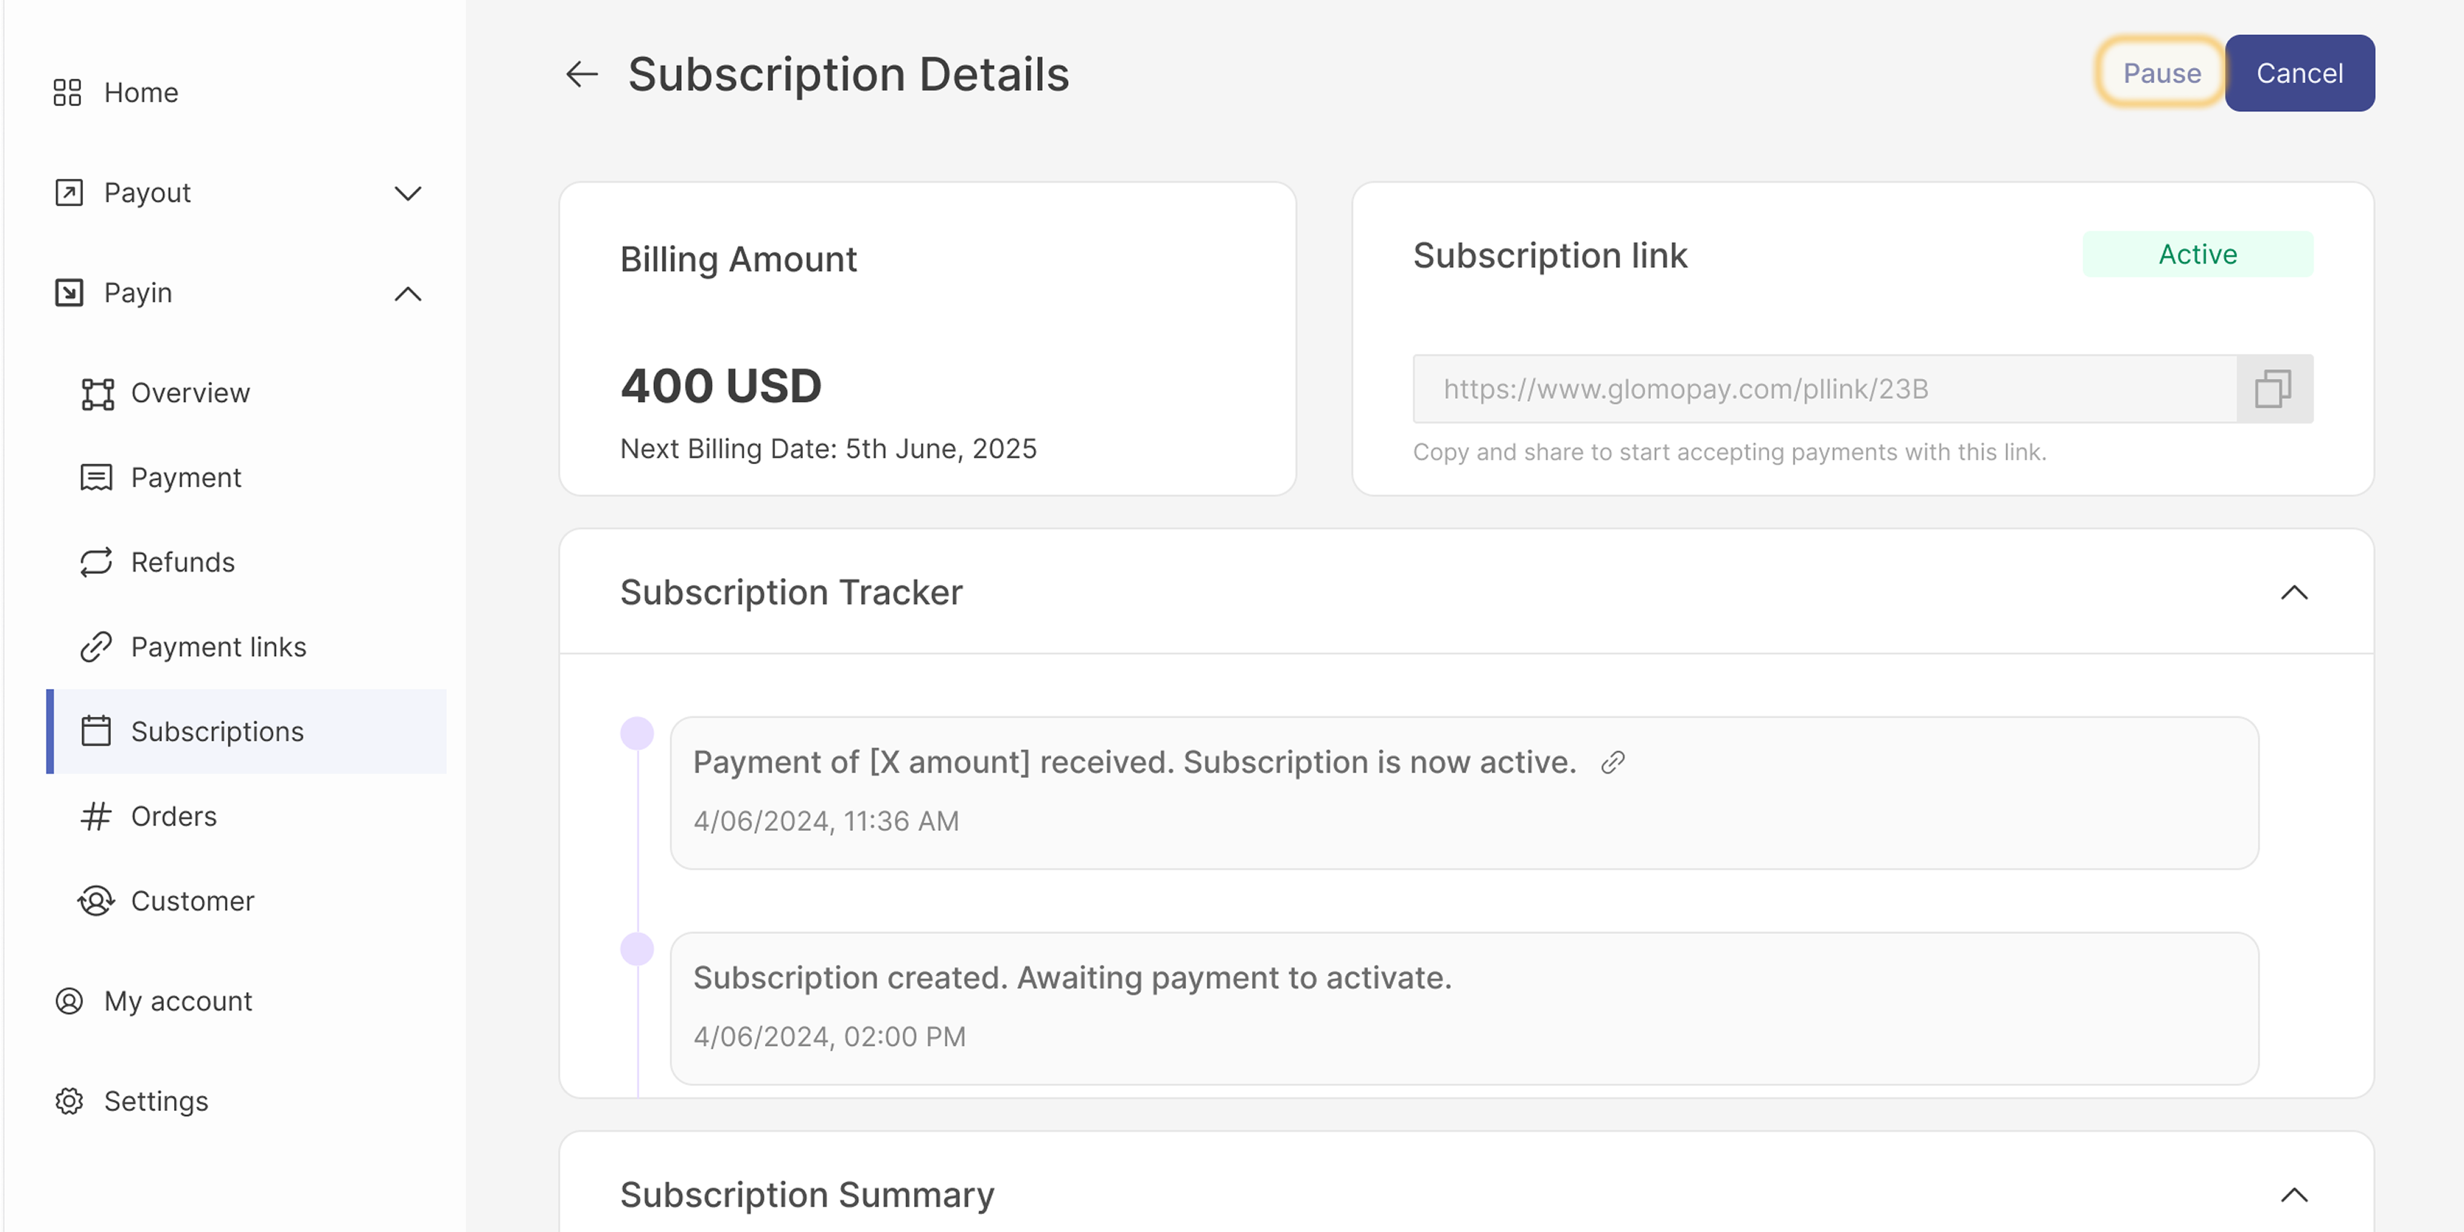The image size is (2464, 1232).
Task: Click the Customer support icon in sidebar
Action: (x=96, y=901)
